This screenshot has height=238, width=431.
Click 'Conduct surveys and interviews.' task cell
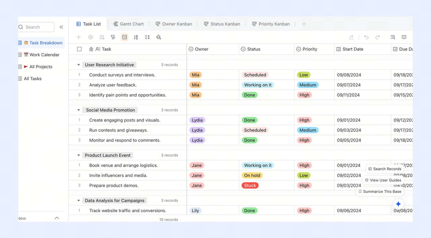point(122,75)
